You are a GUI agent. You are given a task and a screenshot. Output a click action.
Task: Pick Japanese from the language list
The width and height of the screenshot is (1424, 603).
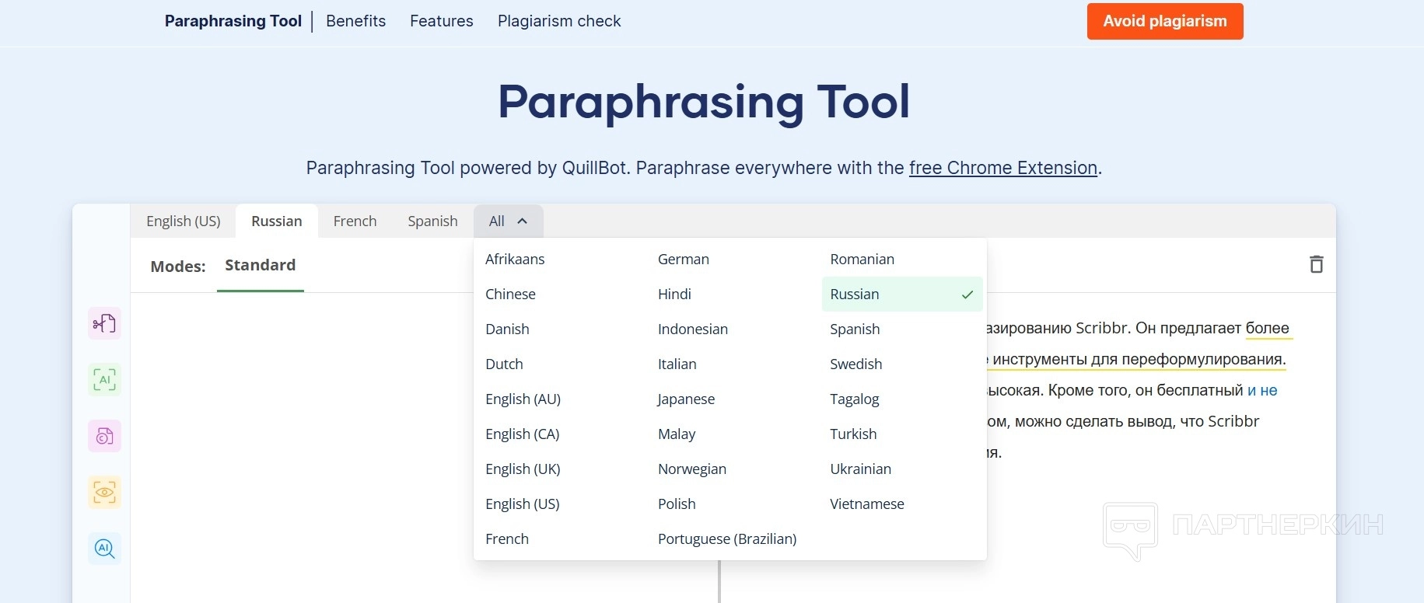(x=686, y=399)
